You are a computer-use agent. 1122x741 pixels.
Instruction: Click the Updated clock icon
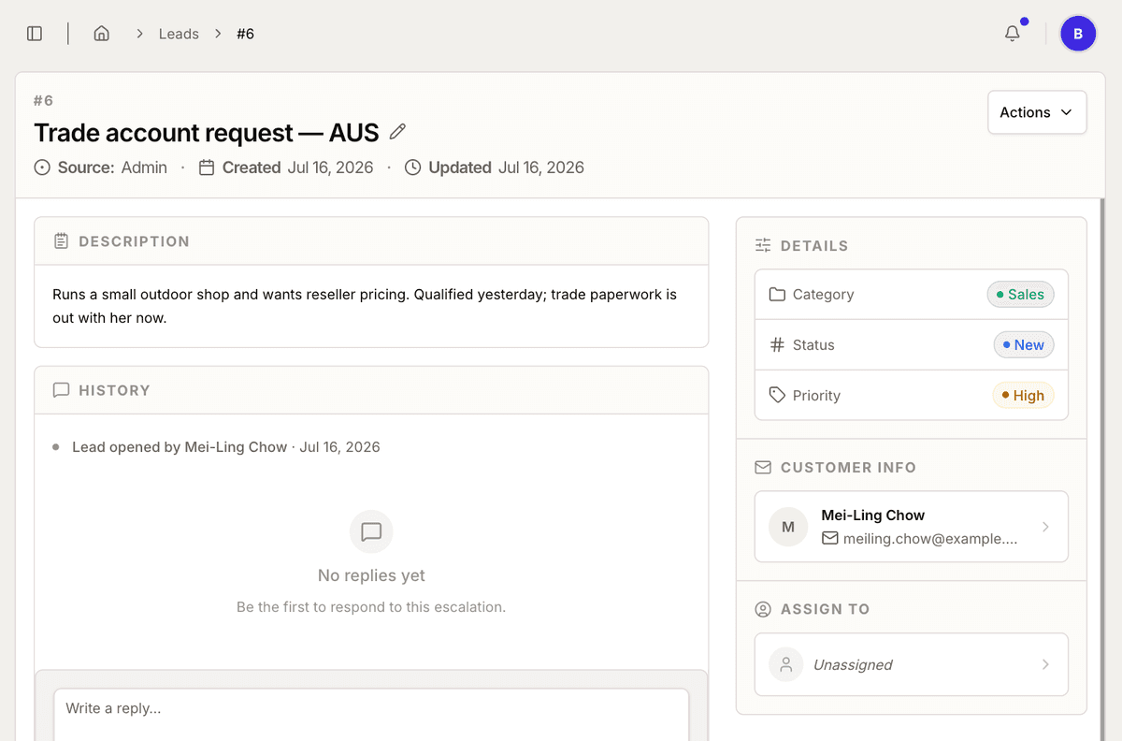pyautogui.click(x=412, y=167)
